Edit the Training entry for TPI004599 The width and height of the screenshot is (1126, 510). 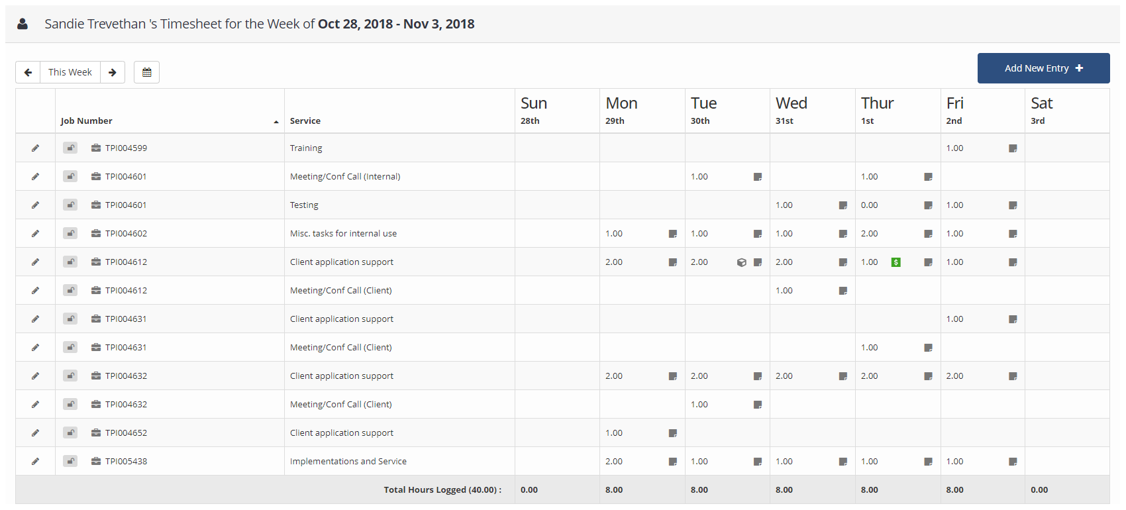tap(35, 148)
